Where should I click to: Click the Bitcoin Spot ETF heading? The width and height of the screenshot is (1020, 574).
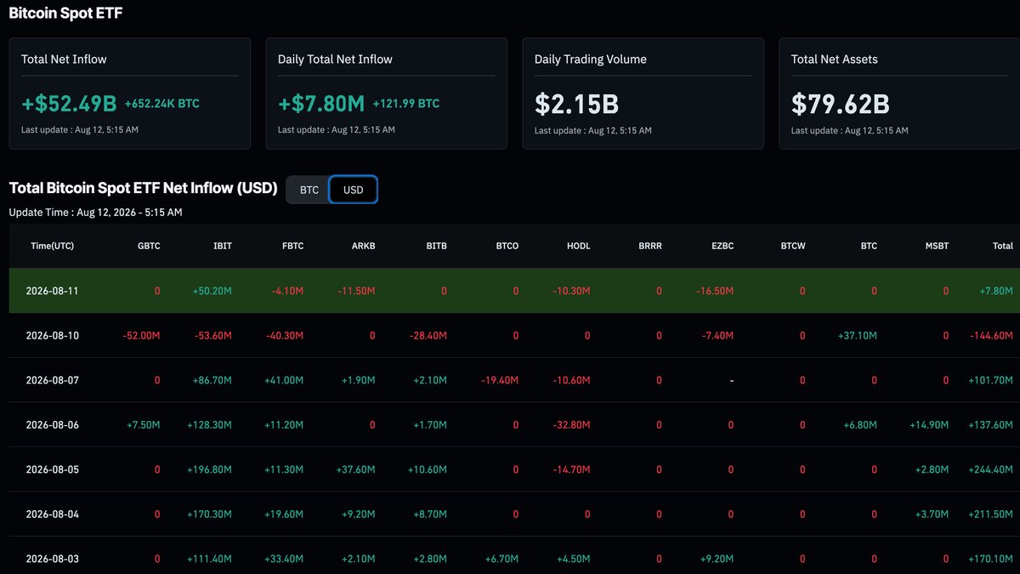click(59, 14)
